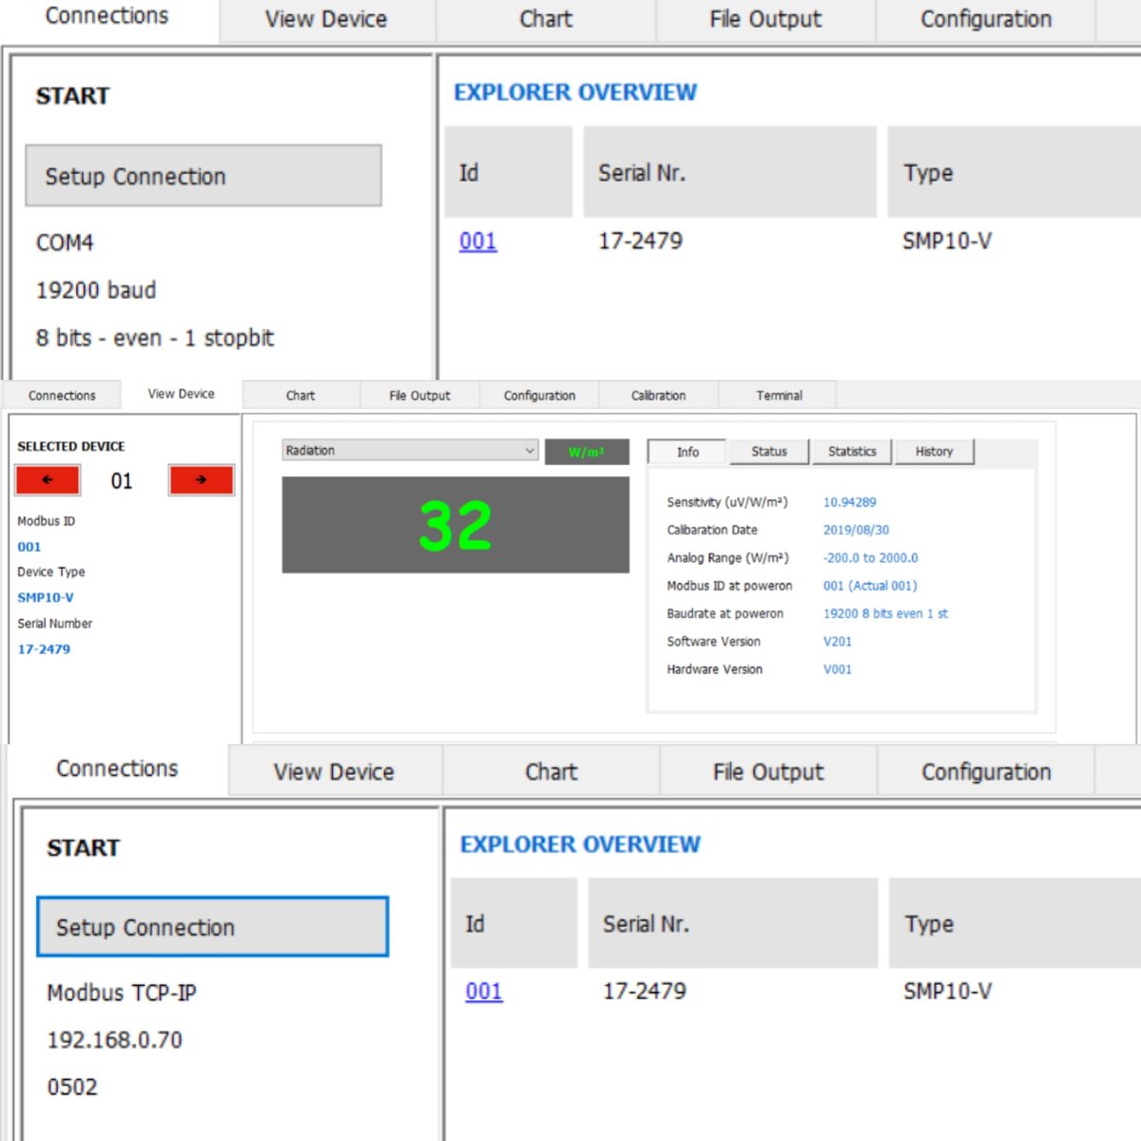Open device 001 link in Modbus TCP-IP window
Viewport: 1141px width, 1141px height.
pos(484,992)
